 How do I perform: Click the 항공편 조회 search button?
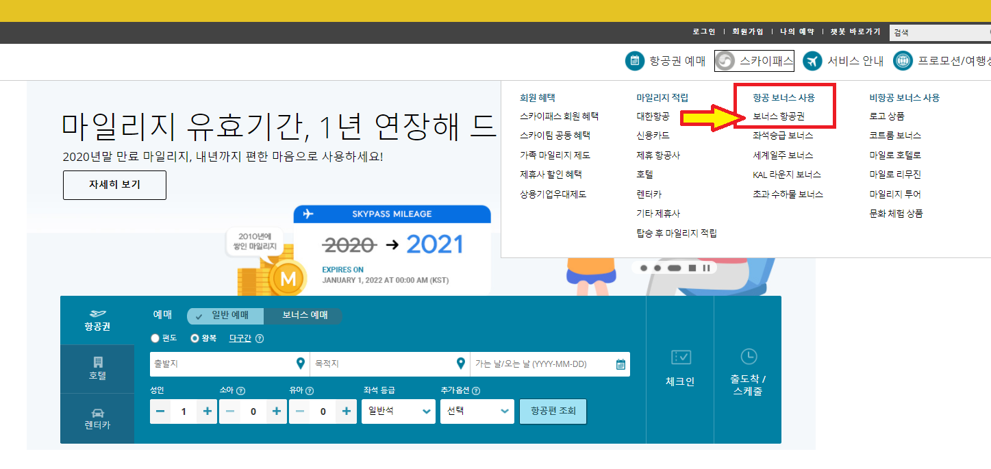coord(553,411)
